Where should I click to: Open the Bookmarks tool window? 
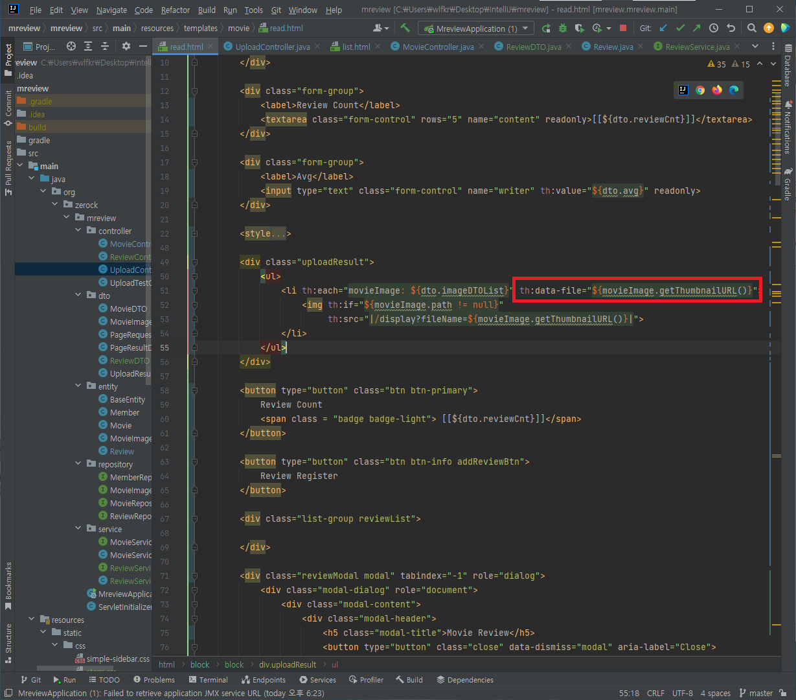point(8,586)
